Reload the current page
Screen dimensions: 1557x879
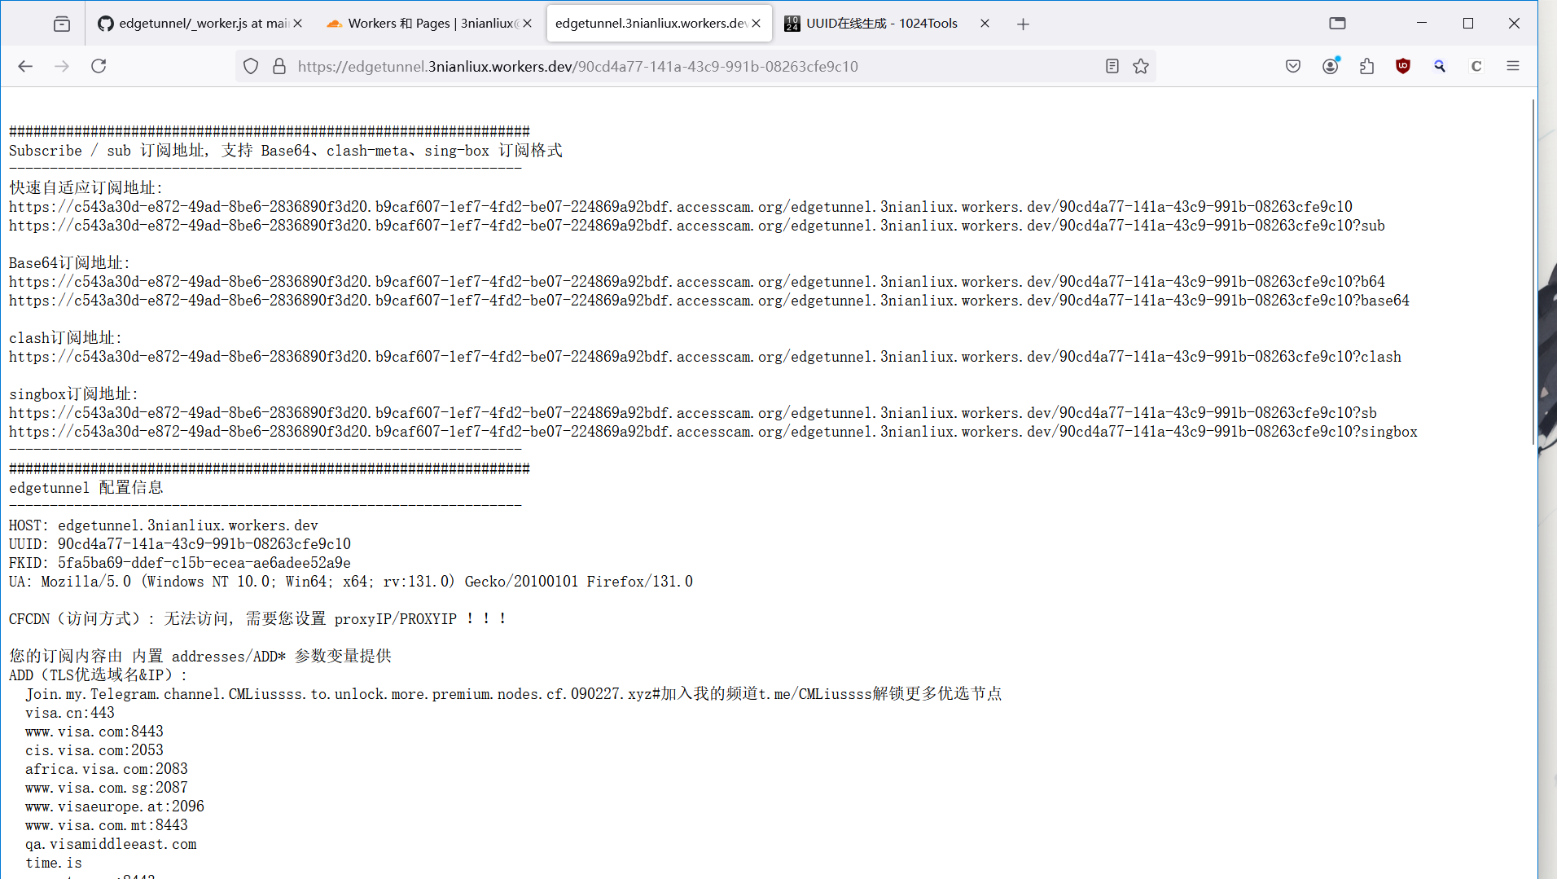coord(99,66)
